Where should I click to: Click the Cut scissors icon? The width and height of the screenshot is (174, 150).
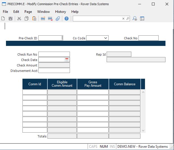(19, 19)
